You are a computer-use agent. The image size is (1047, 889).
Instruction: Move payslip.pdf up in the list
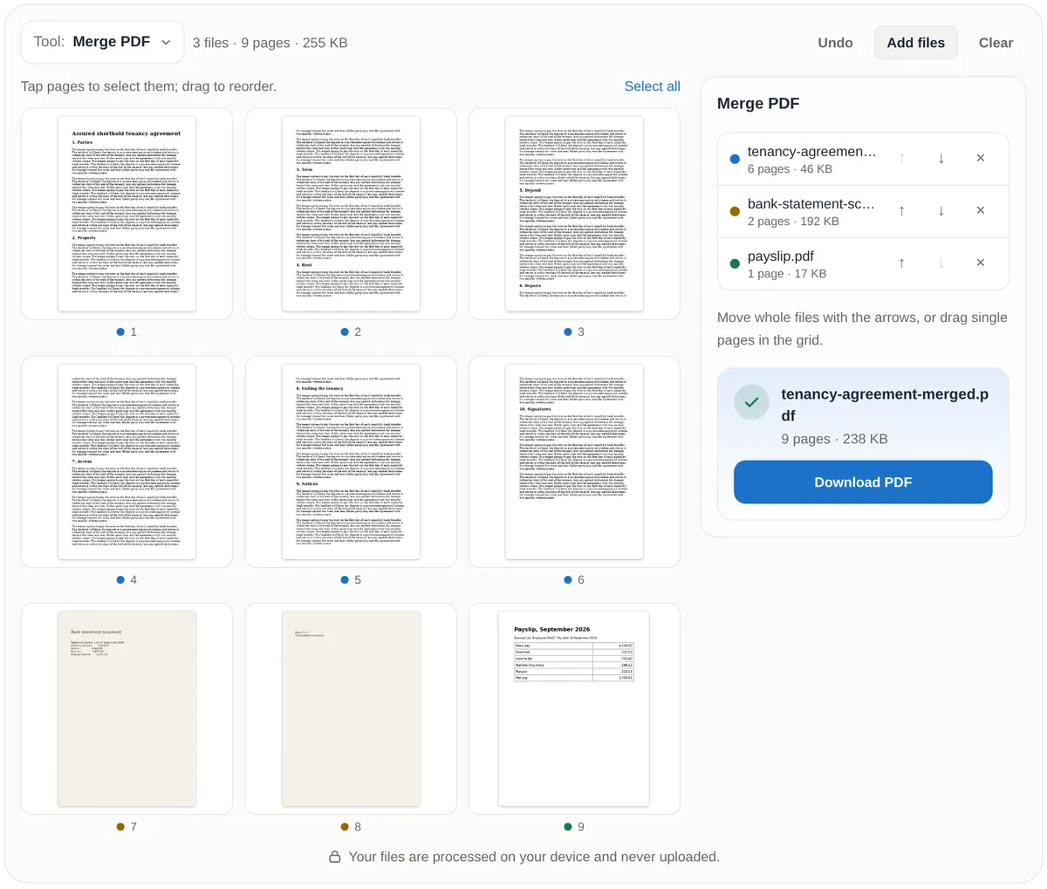pyautogui.click(x=901, y=263)
